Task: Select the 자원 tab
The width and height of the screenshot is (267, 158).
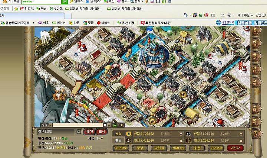Action: [118, 134]
